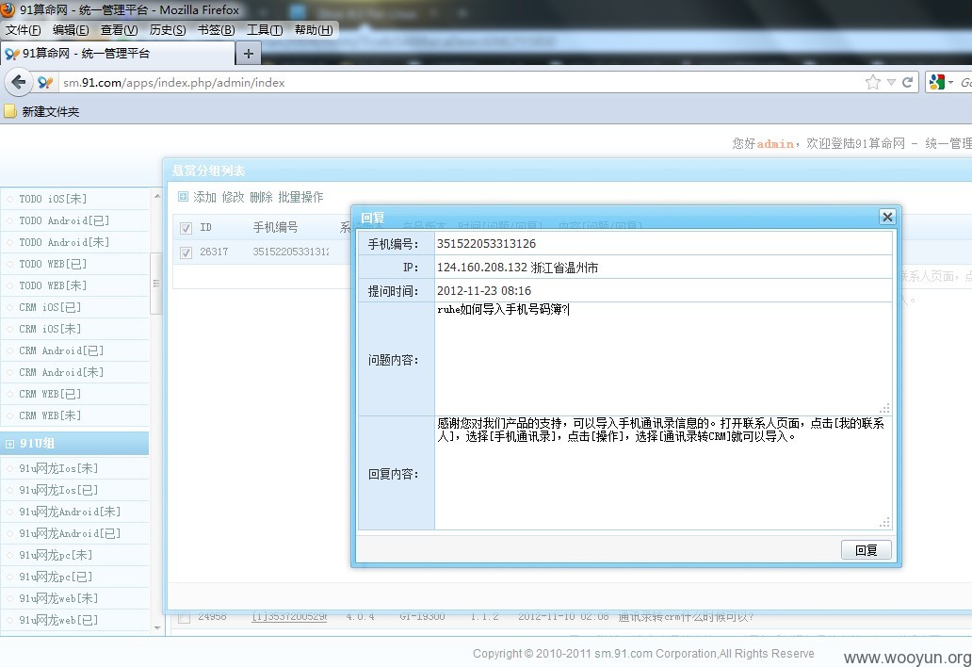Open sidebar item TODO WEB[已]
972x667 pixels.
point(53,264)
